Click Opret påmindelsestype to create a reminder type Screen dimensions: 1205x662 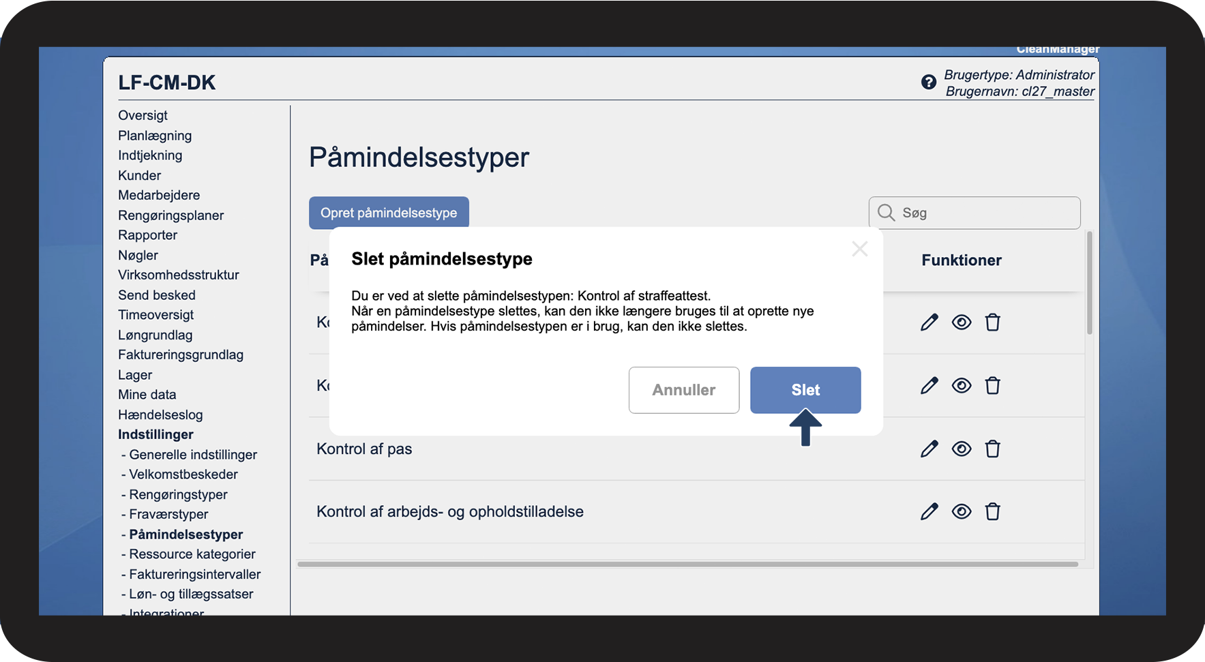(389, 212)
